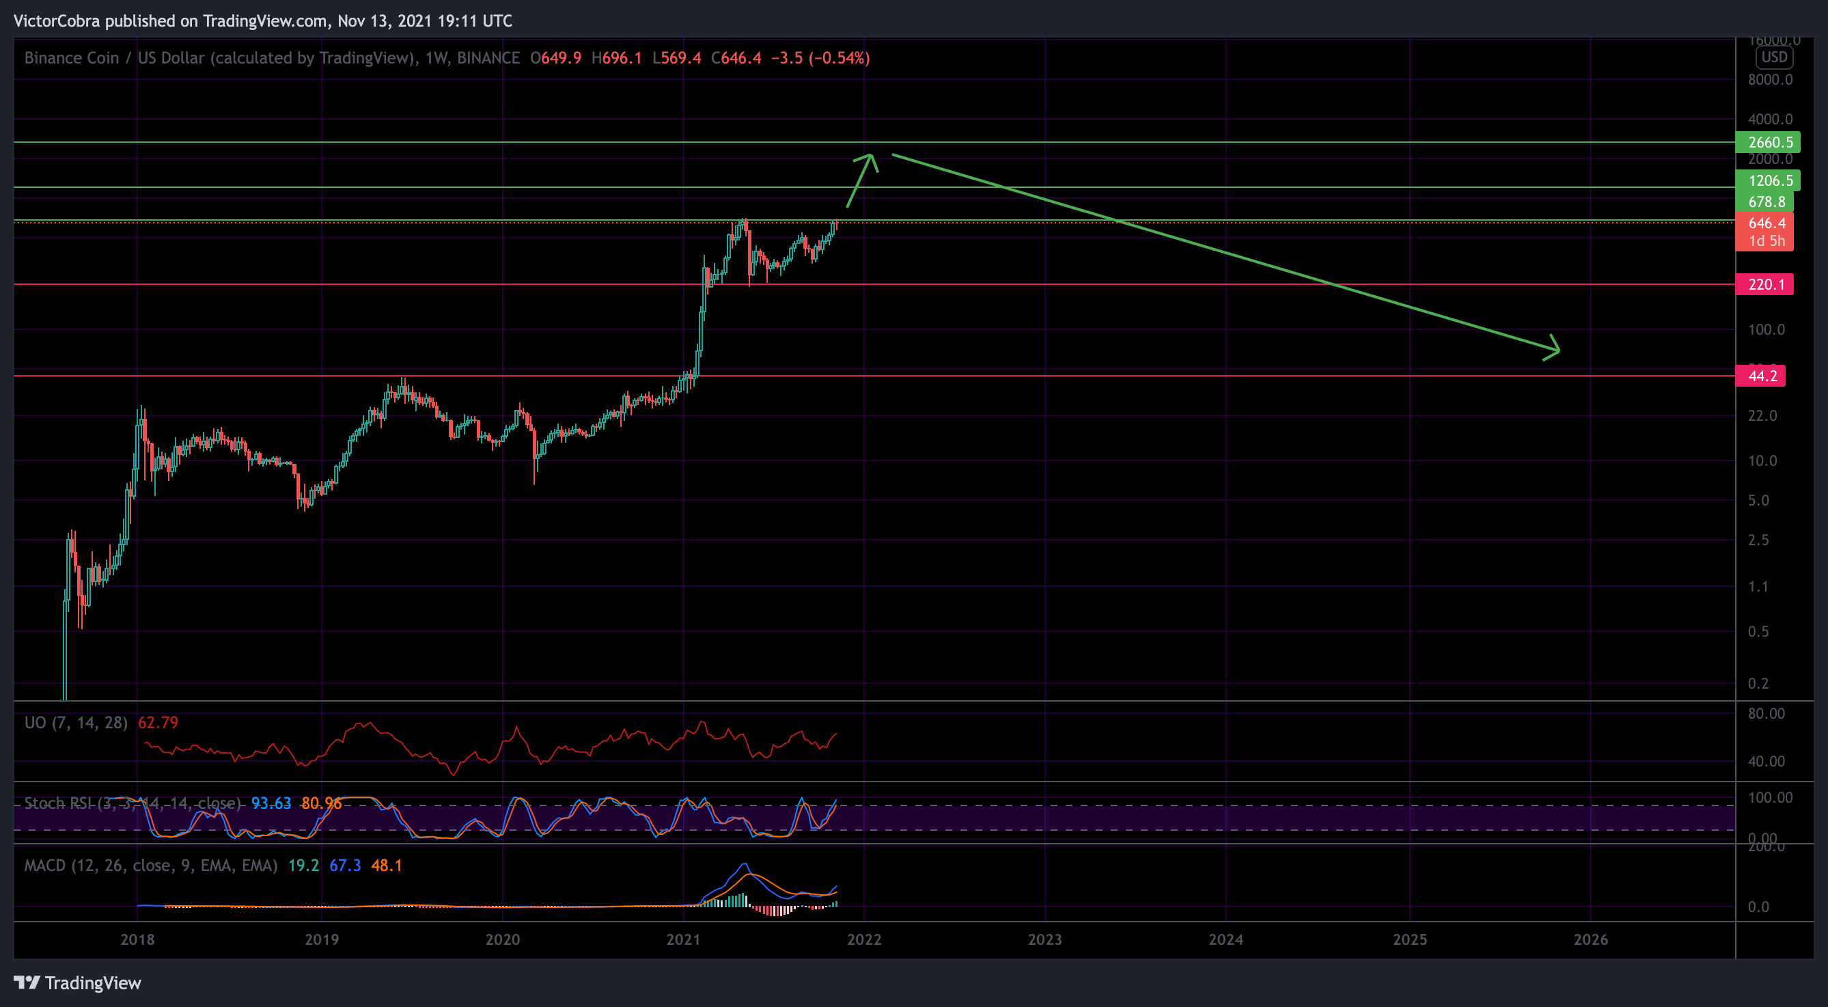
Task: Click the MACD value 48.1
Action: click(x=387, y=866)
